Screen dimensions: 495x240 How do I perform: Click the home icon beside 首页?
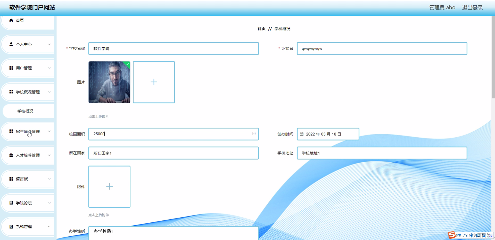(11, 20)
